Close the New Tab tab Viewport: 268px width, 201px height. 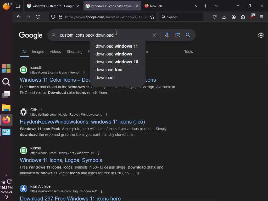pyautogui.click(x=196, y=6)
